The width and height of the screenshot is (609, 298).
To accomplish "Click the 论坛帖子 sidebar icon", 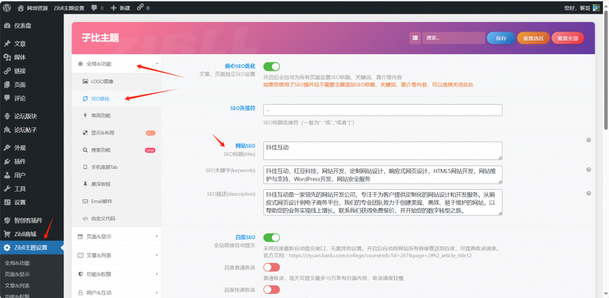I will click(7, 130).
